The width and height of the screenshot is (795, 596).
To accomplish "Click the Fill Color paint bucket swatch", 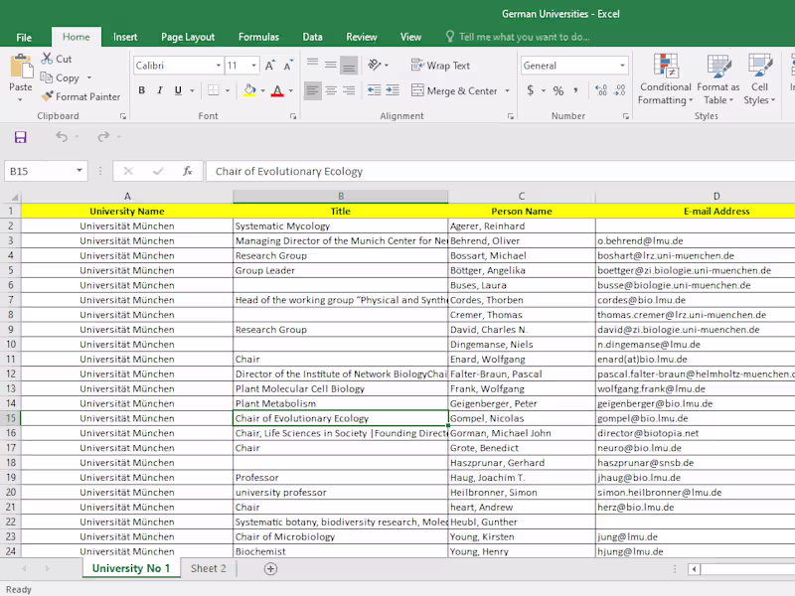I will tap(248, 90).
